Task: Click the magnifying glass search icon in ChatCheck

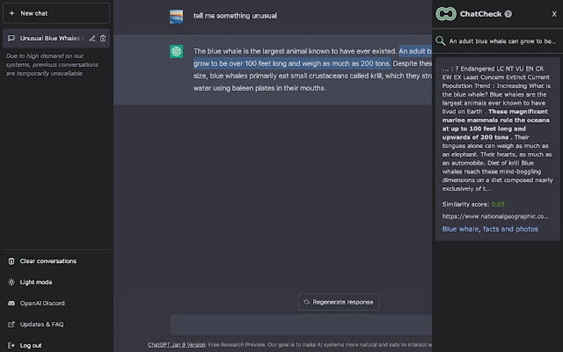Action: [440, 40]
